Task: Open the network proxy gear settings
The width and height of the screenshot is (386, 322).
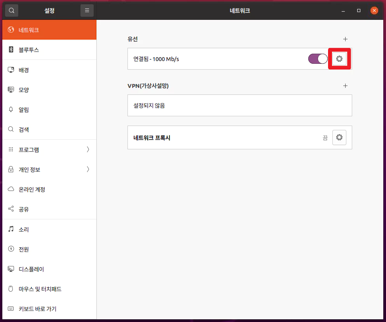Action: (339, 137)
